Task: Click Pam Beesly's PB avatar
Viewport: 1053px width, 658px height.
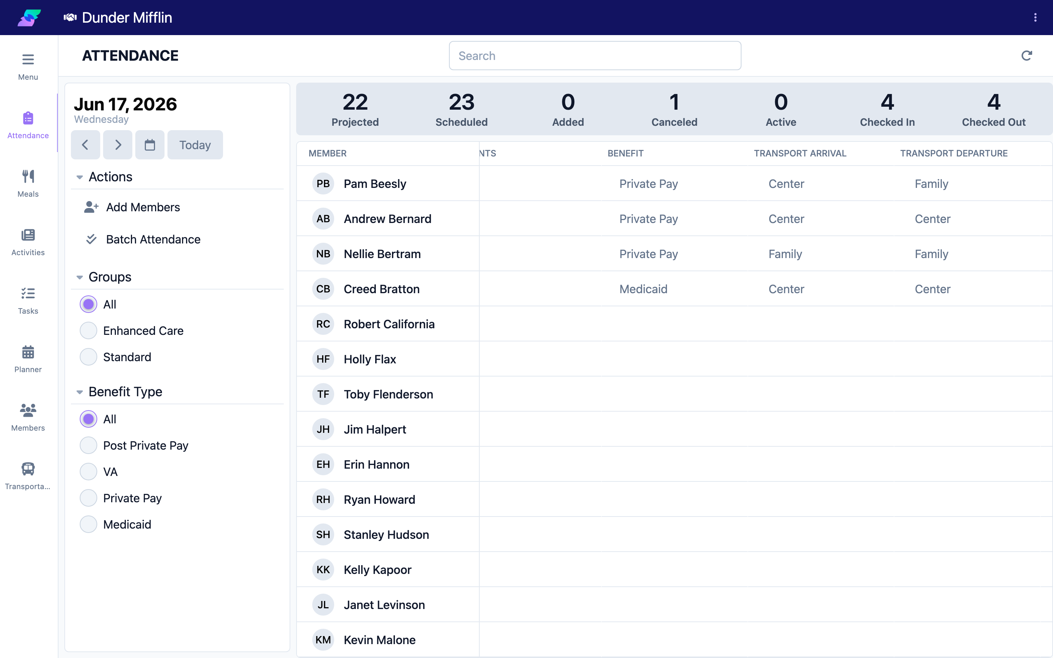Action: click(x=323, y=184)
